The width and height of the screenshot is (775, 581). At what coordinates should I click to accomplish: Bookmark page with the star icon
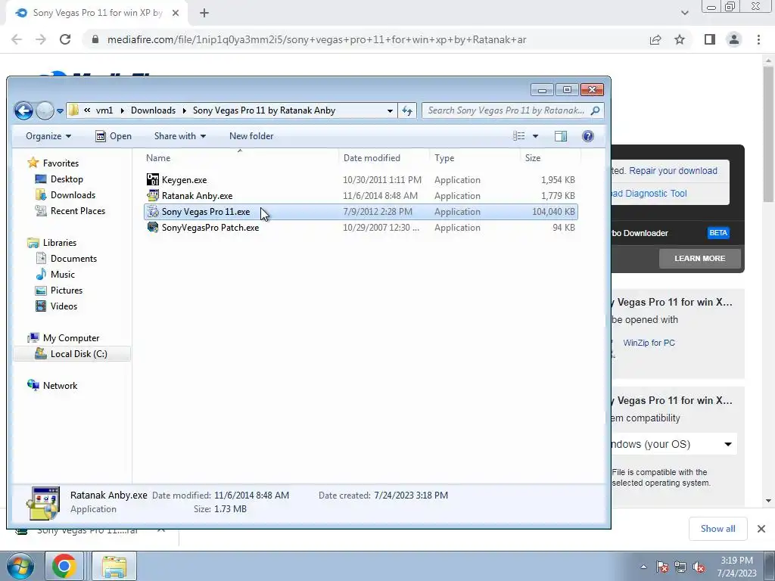tap(680, 39)
